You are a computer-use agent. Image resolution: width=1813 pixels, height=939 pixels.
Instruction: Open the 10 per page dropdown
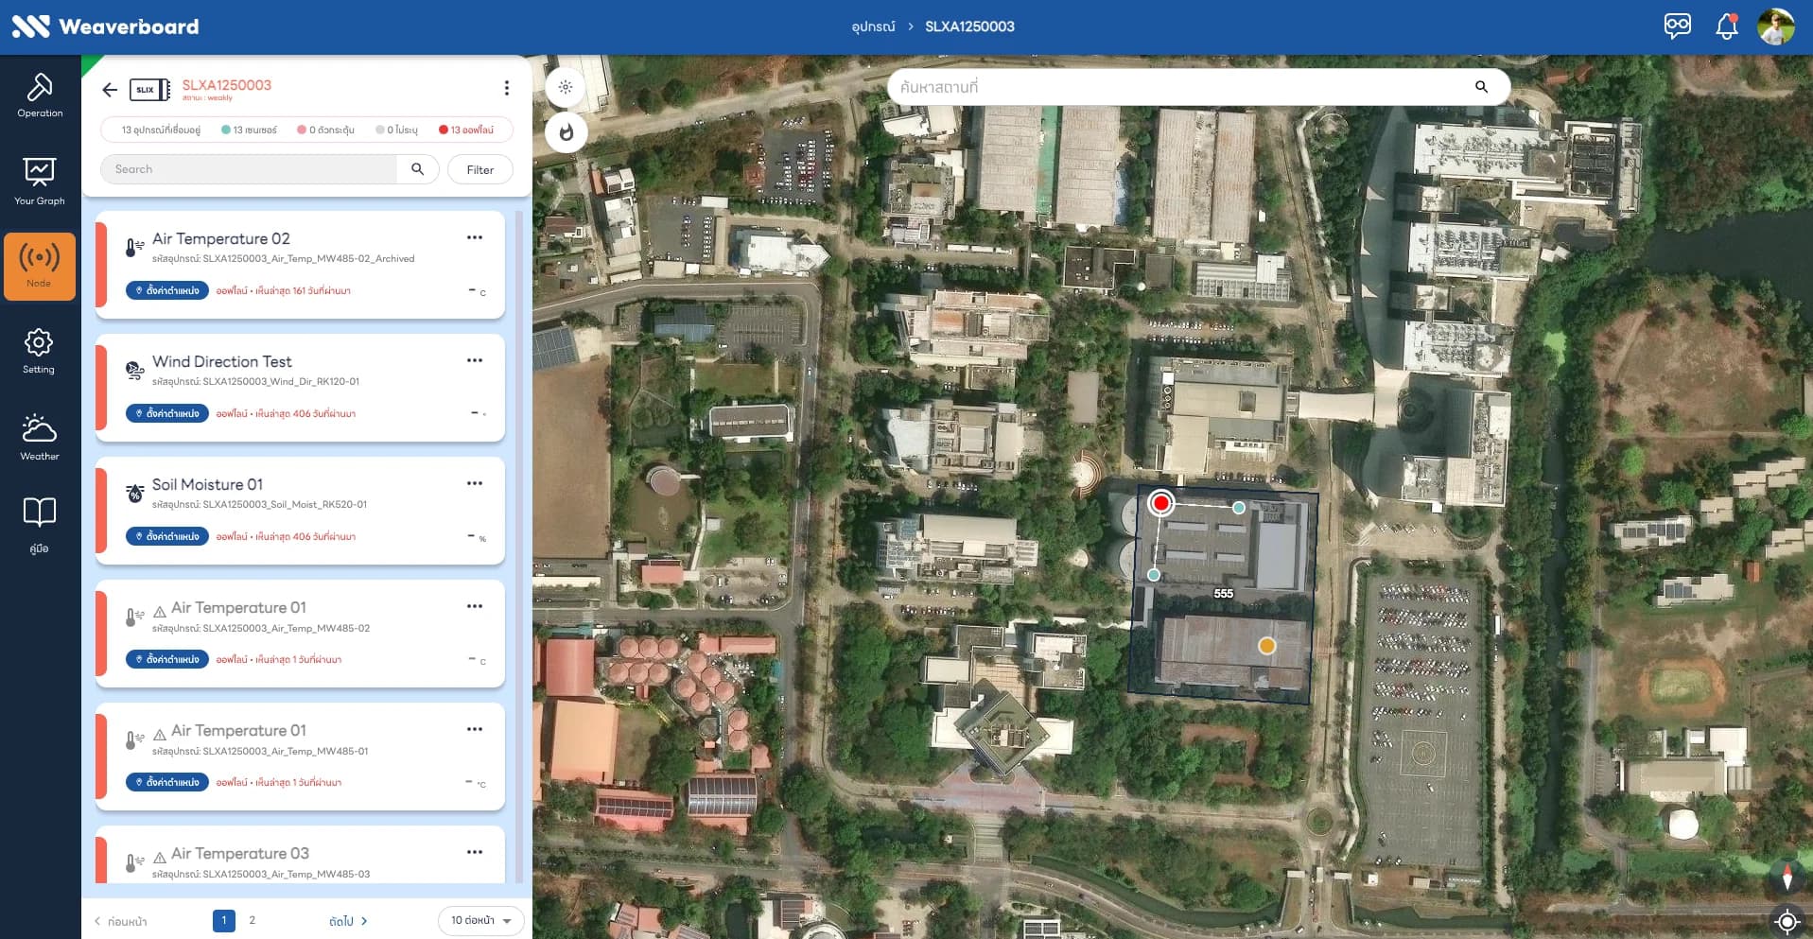coord(480,920)
